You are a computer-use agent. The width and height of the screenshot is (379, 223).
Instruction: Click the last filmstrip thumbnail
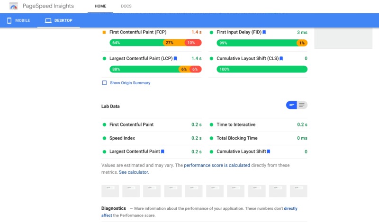tap(298, 191)
